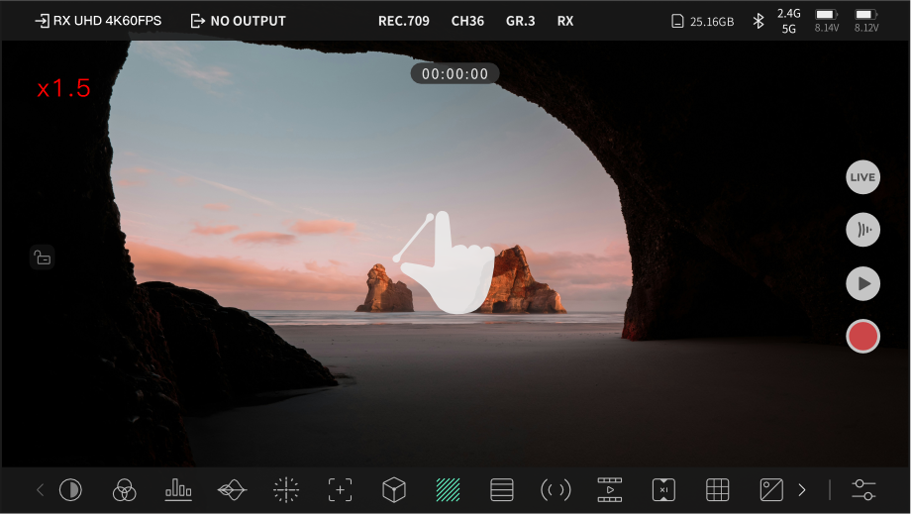The height and width of the screenshot is (514, 911).
Task: Toggle the green zebra stripes tool
Action: point(448,490)
